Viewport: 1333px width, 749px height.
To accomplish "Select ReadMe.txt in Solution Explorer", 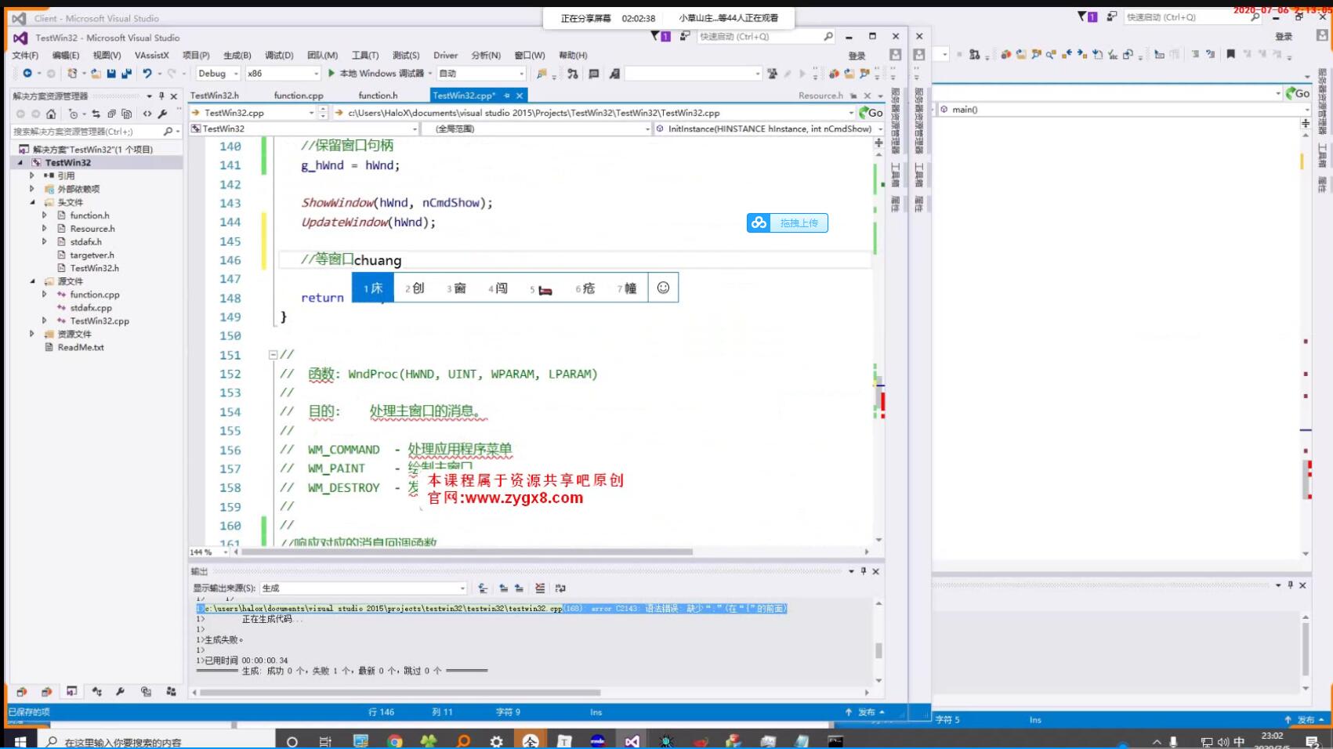I will click(81, 347).
